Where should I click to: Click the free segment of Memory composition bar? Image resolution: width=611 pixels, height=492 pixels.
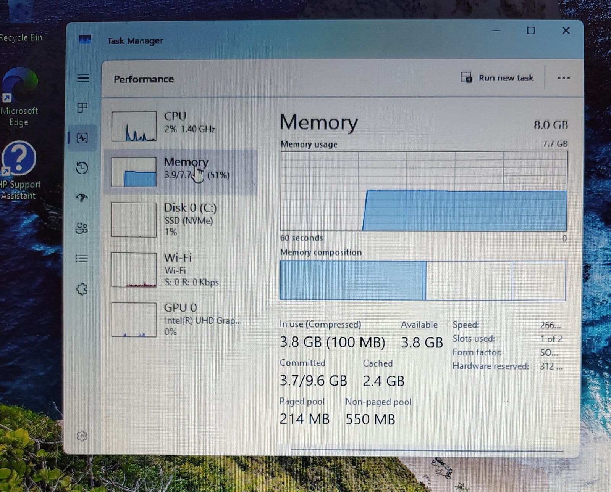(538, 281)
